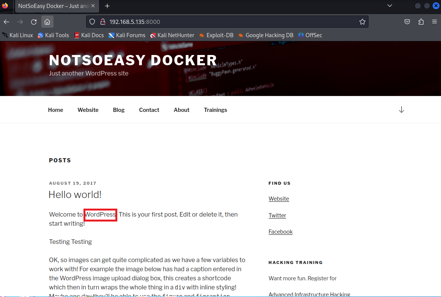Open the Facebook link under Find Us
The height and width of the screenshot is (297, 441).
pos(280,231)
